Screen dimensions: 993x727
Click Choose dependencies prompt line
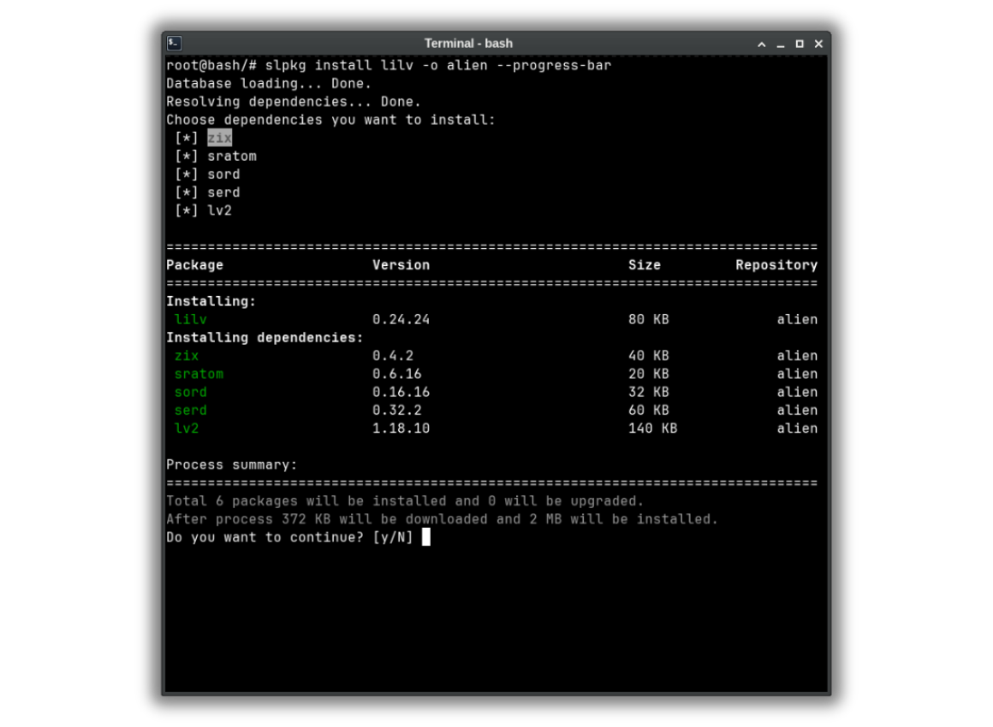(330, 121)
